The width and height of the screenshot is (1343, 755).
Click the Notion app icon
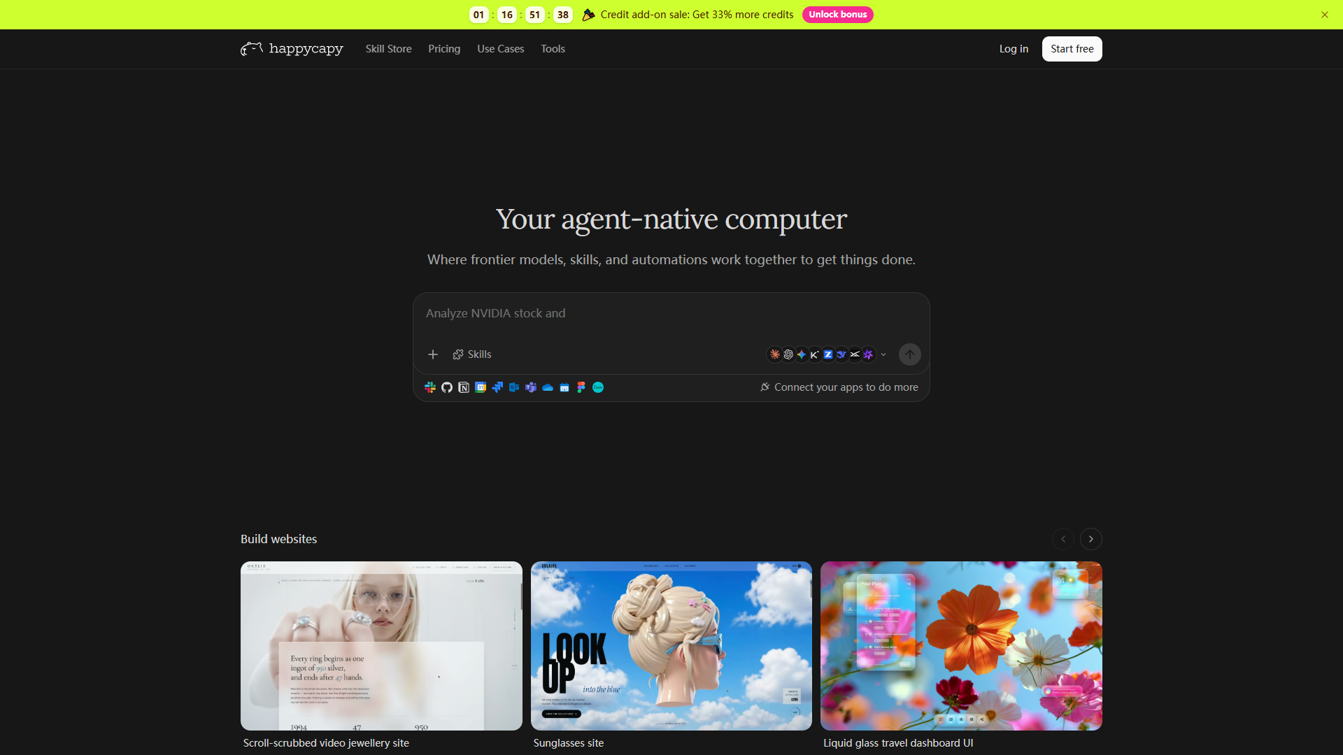click(464, 387)
